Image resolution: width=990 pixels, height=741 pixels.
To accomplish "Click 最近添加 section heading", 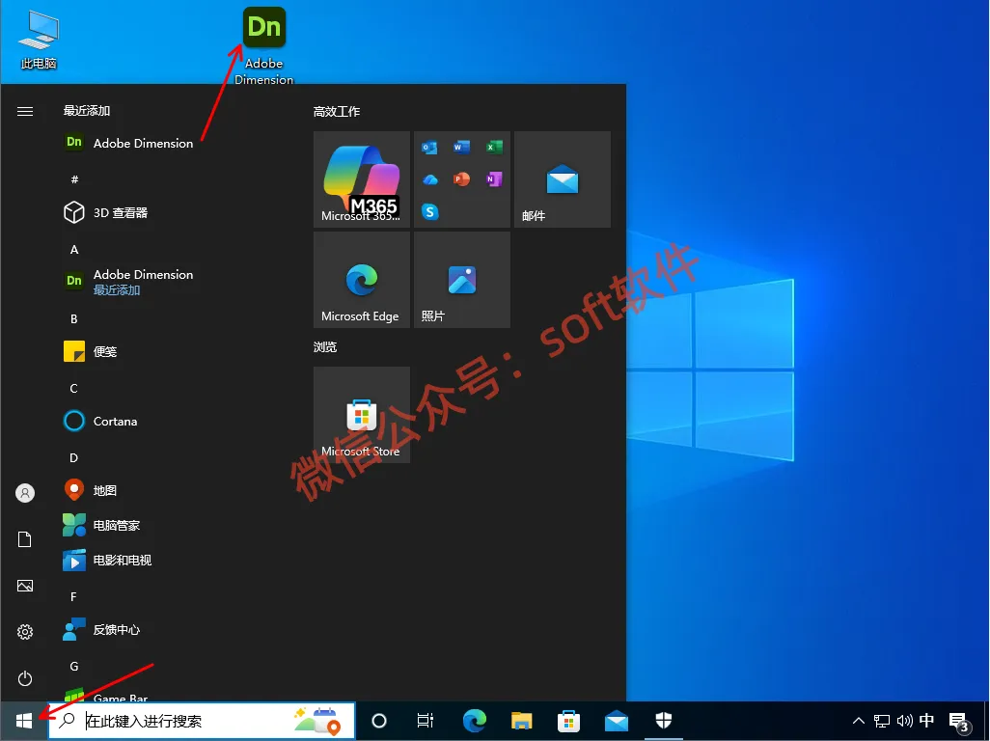I will pos(87,110).
